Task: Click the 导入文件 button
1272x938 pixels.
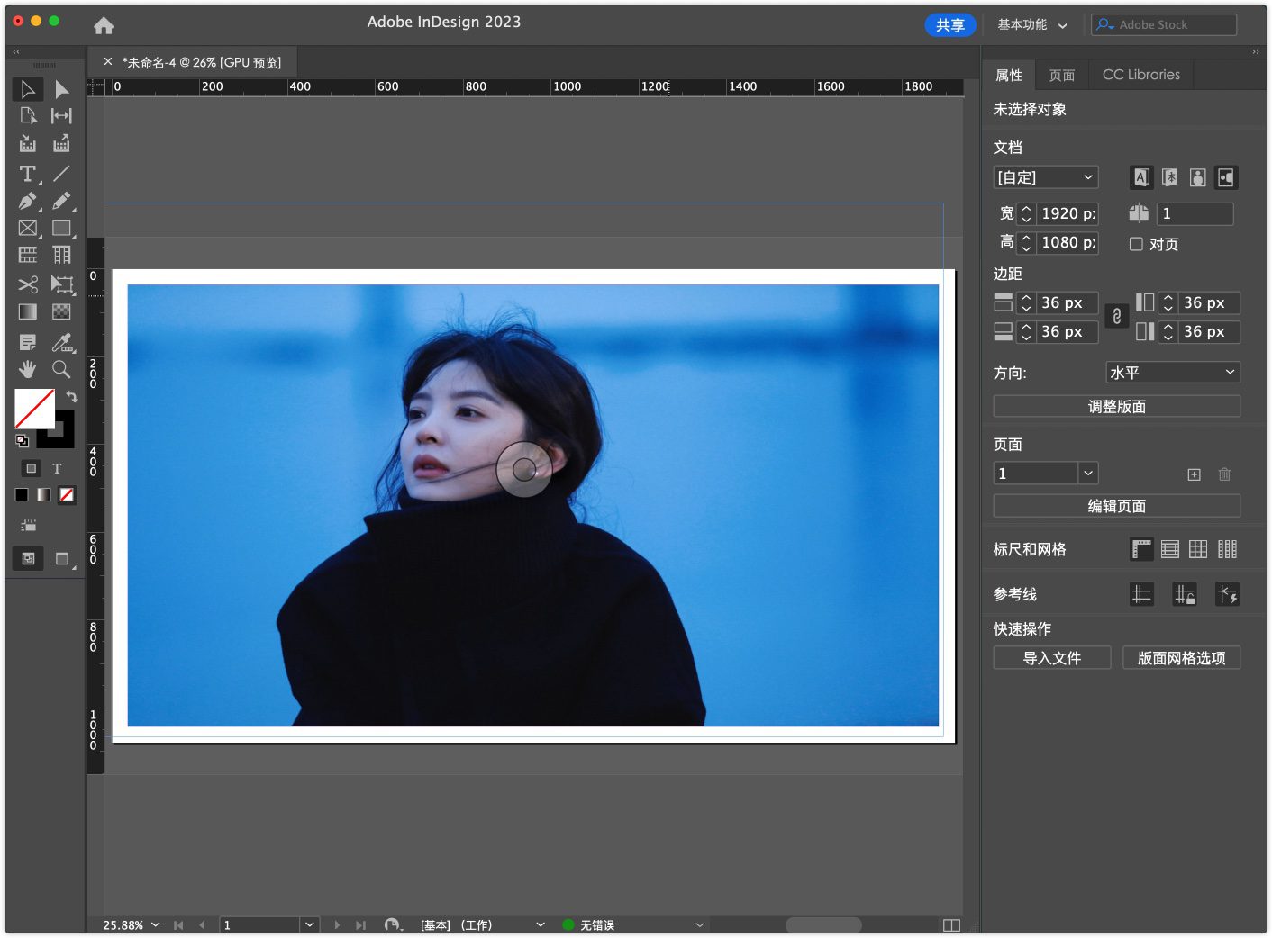Action: click(1051, 658)
